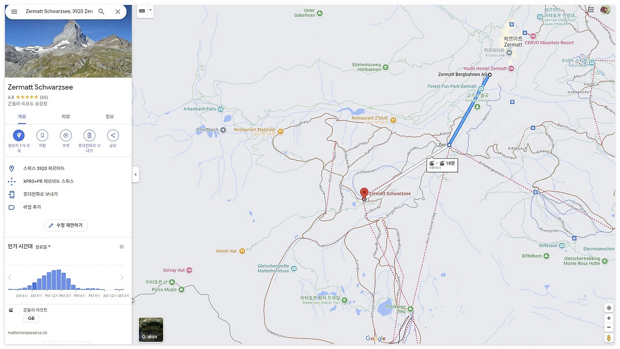Viewport: 620px width, 349px height.
Task: Open the Google apps grid
Action: point(591,10)
